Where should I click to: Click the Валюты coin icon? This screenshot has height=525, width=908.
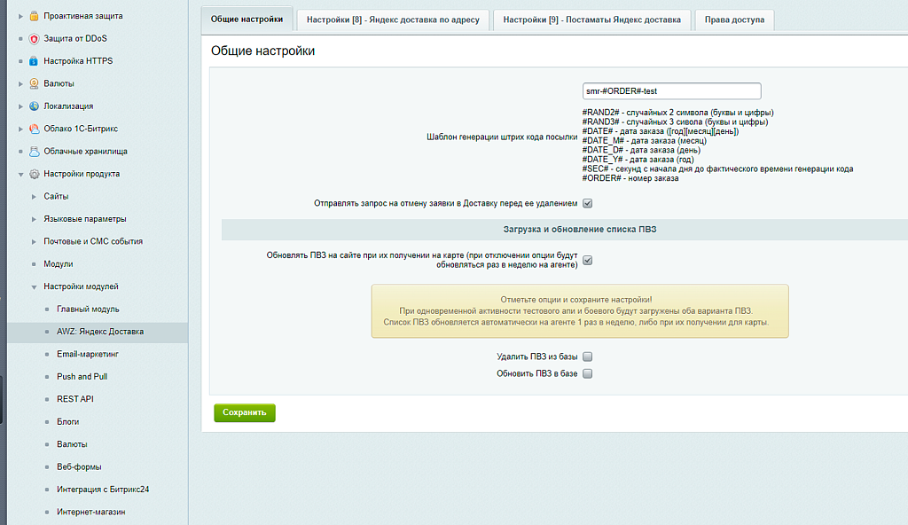[x=34, y=83]
